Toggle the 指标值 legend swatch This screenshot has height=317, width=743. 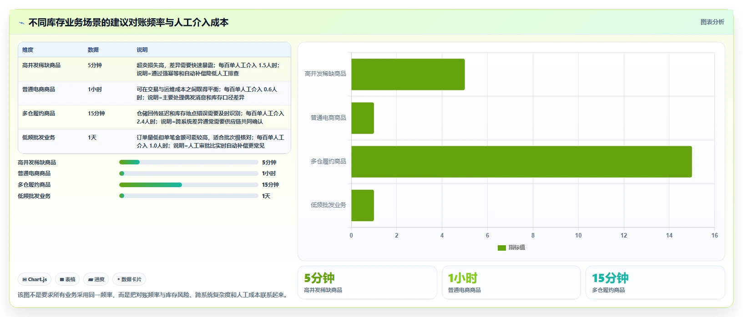502,248
